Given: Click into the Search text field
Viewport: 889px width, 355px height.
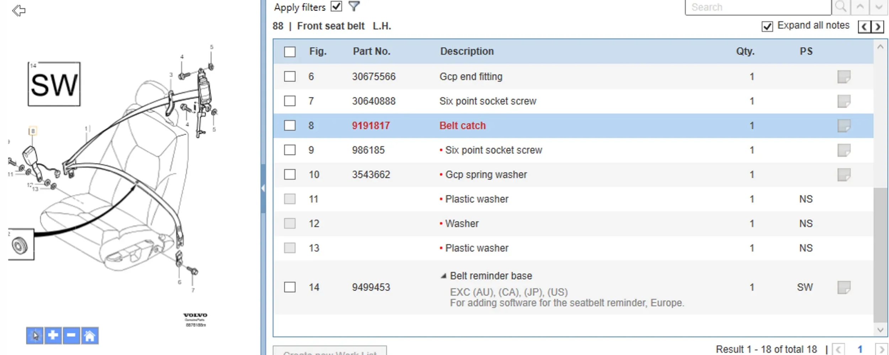Looking at the screenshot, I should pos(758,7).
